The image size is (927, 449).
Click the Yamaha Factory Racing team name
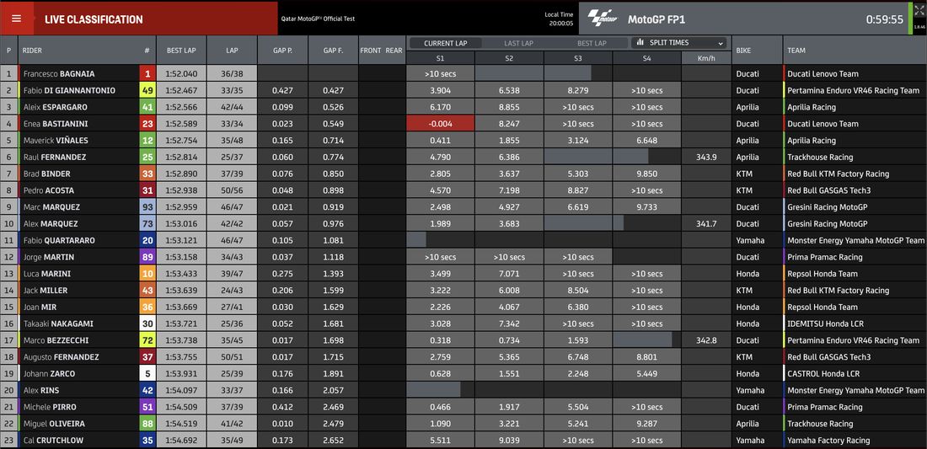coord(828,440)
